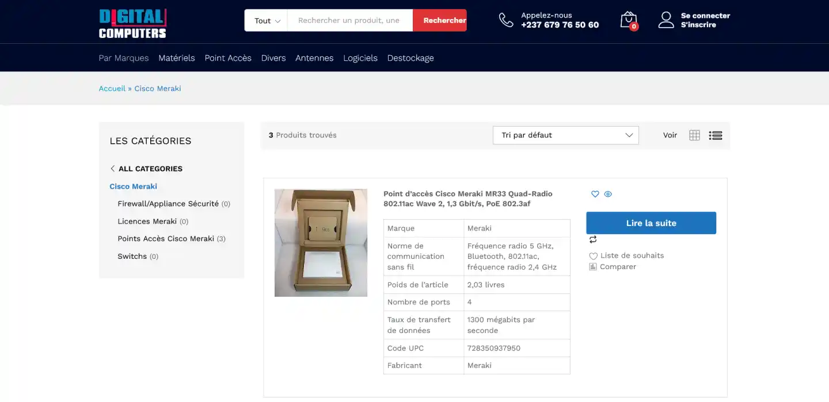Click back chevron beside ALL CATEGORIES
The width and height of the screenshot is (829, 402).
pos(112,169)
